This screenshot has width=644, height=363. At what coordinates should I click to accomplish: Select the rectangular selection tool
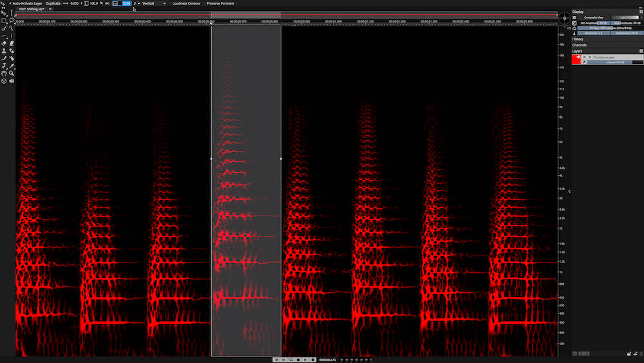point(4,21)
